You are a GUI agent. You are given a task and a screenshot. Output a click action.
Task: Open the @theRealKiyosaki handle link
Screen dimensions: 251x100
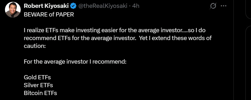click(x=102, y=6)
